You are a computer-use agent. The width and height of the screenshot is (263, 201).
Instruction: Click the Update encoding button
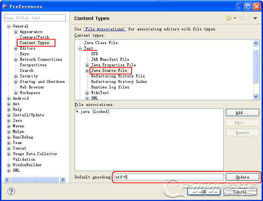(242, 177)
